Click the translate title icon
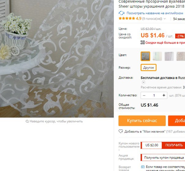Screen dimensions: 185x171 (x=121, y=13)
